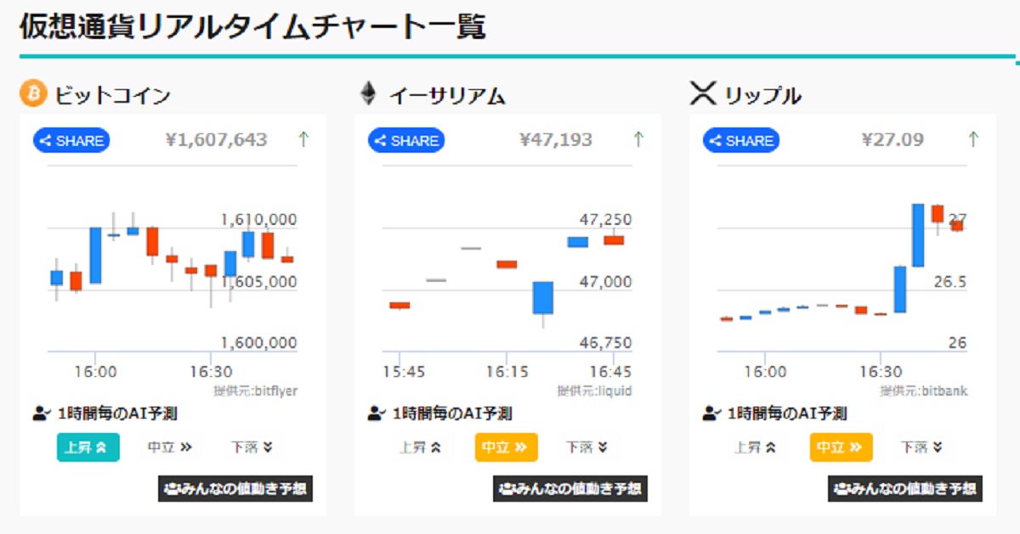Select 上昇 prediction for Bitcoin
1020x534 pixels.
coord(88,447)
